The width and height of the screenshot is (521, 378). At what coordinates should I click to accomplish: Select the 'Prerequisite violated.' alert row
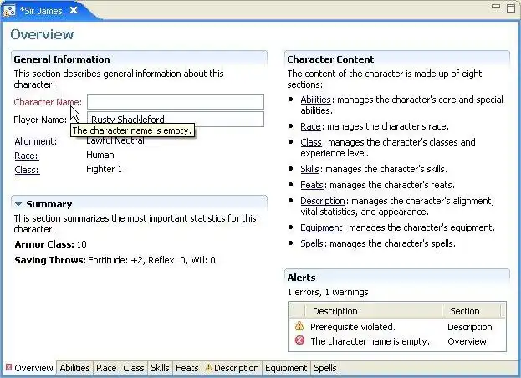[397, 327]
